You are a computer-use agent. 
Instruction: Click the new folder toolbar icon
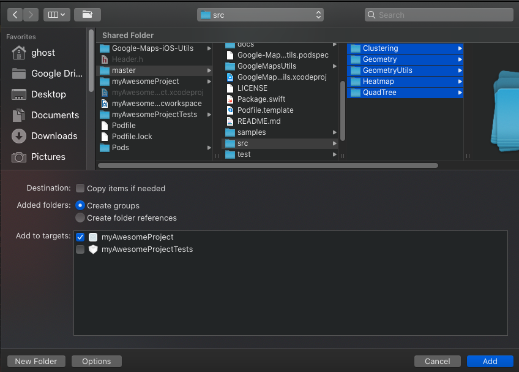coord(88,15)
